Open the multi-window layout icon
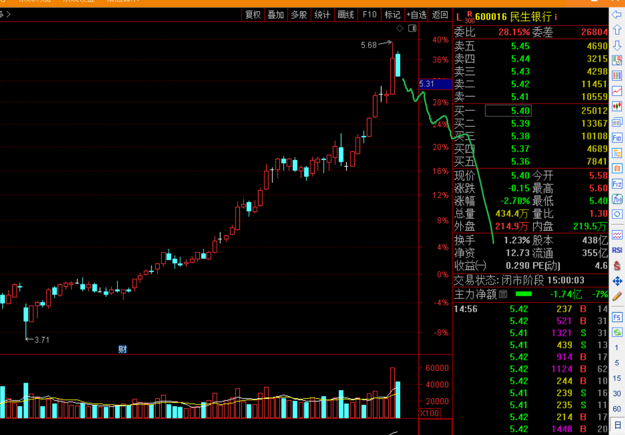 click(617, 122)
